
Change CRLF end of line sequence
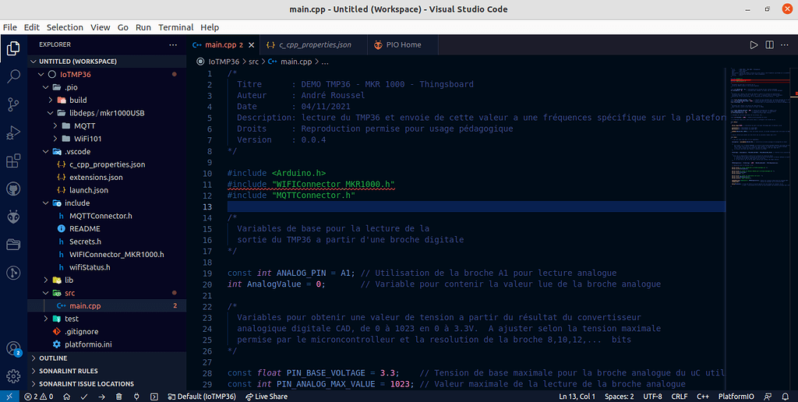[680, 397]
